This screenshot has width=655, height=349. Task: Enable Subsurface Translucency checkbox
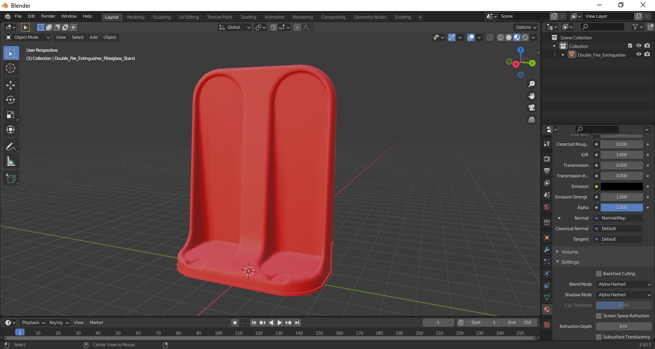click(599, 337)
